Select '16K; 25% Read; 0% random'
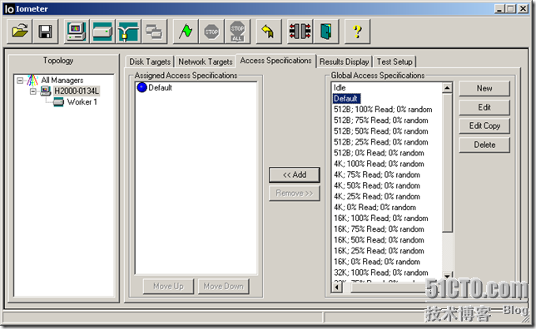The width and height of the screenshot is (536, 329). [379, 251]
